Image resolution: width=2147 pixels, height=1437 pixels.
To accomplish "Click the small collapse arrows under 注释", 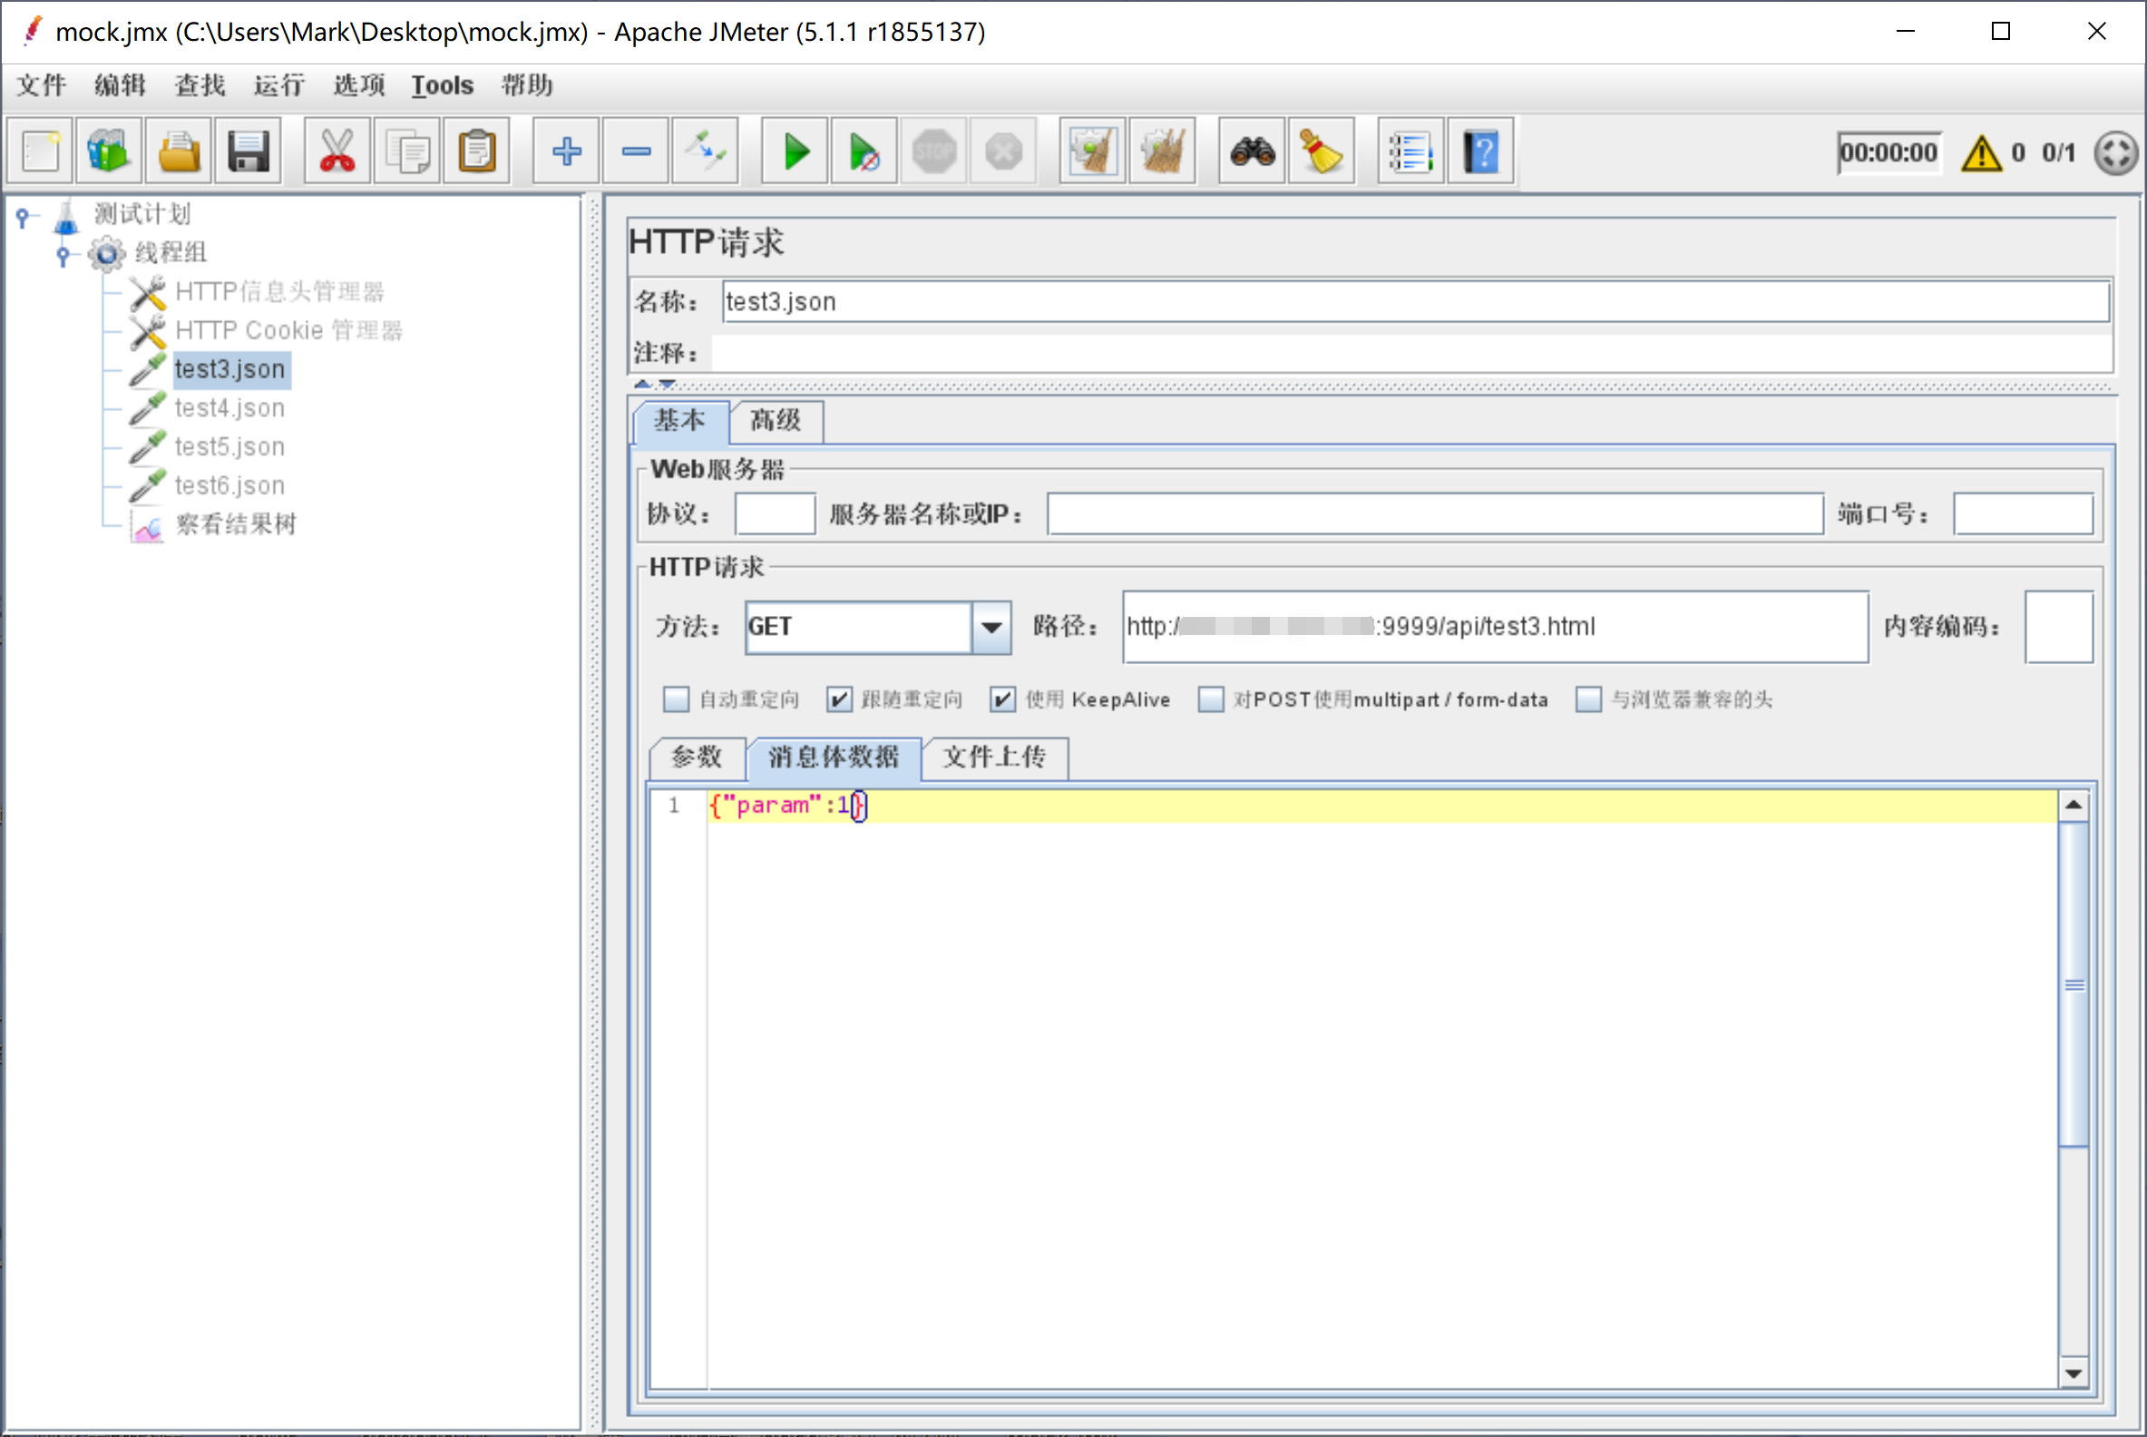I will [654, 384].
